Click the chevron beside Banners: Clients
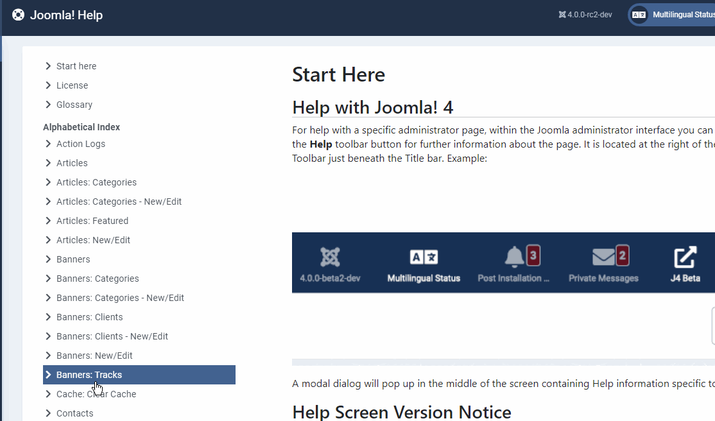This screenshot has height=421, width=715. click(48, 317)
